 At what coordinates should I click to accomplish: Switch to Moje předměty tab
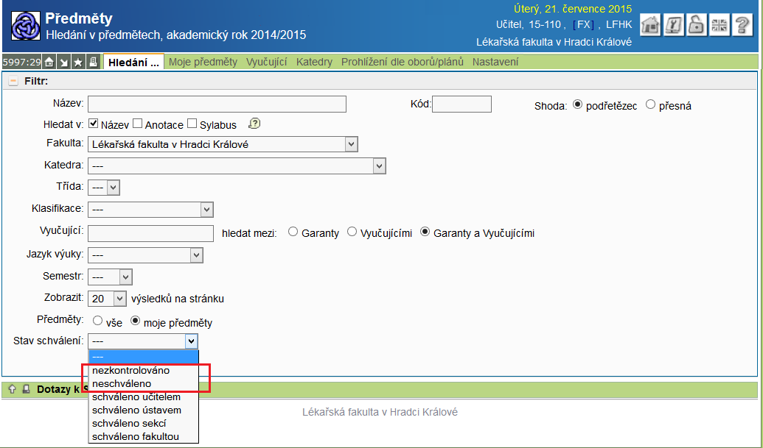203,62
